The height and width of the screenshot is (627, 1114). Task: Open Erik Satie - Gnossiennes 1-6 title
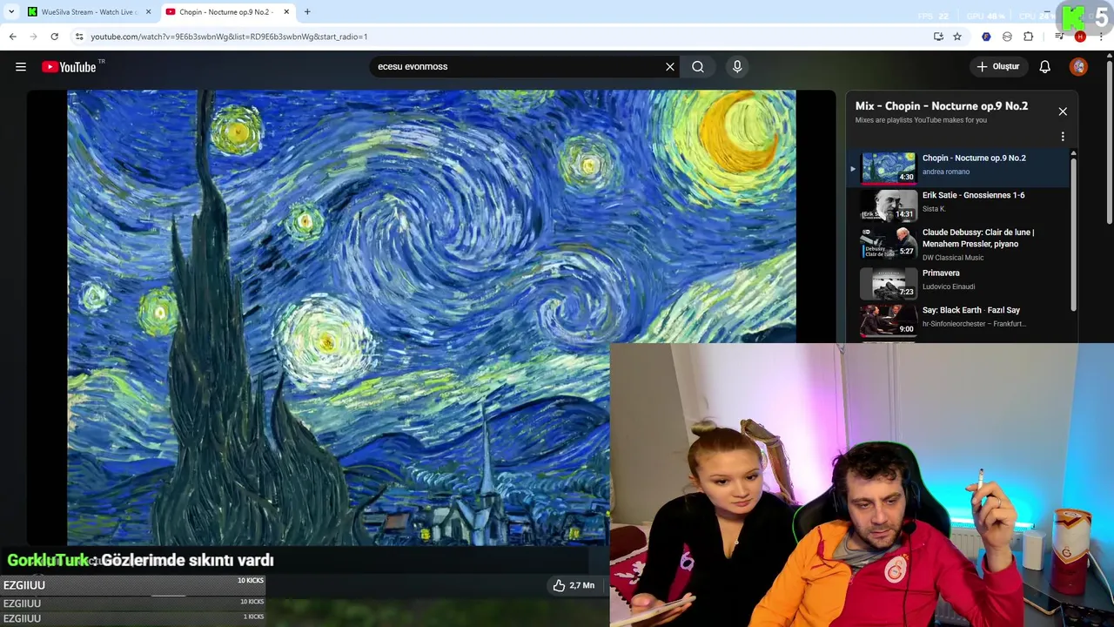click(x=973, y=195)
